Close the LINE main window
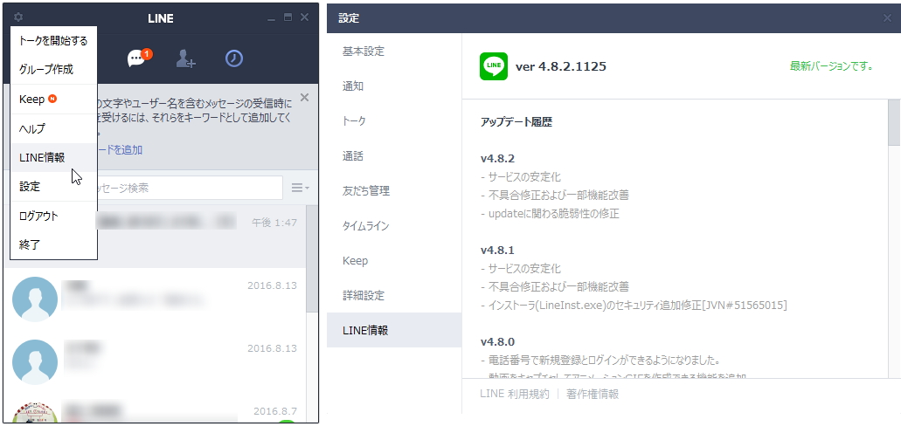Screen dimensions: 901x426 pos(304,17)
